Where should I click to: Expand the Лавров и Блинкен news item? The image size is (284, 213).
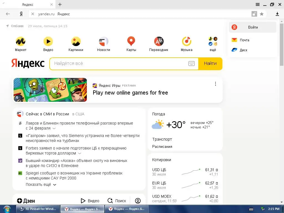click(x=54, y=128)
